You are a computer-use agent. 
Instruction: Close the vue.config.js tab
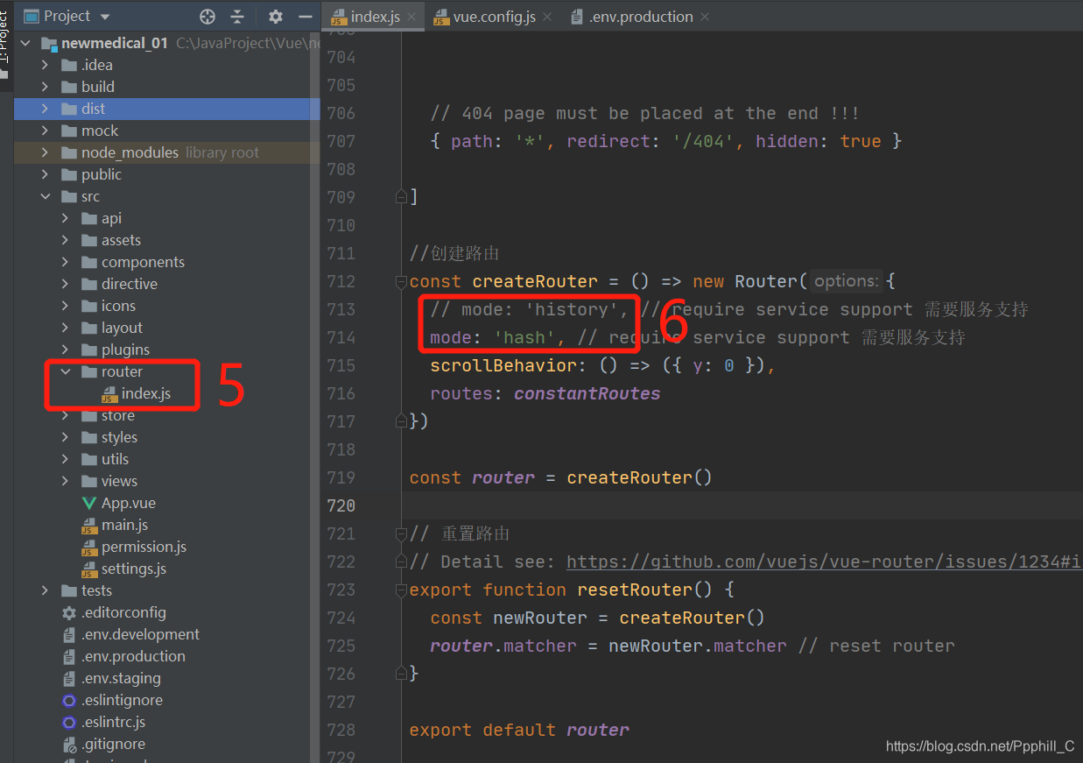click(547, 17)
